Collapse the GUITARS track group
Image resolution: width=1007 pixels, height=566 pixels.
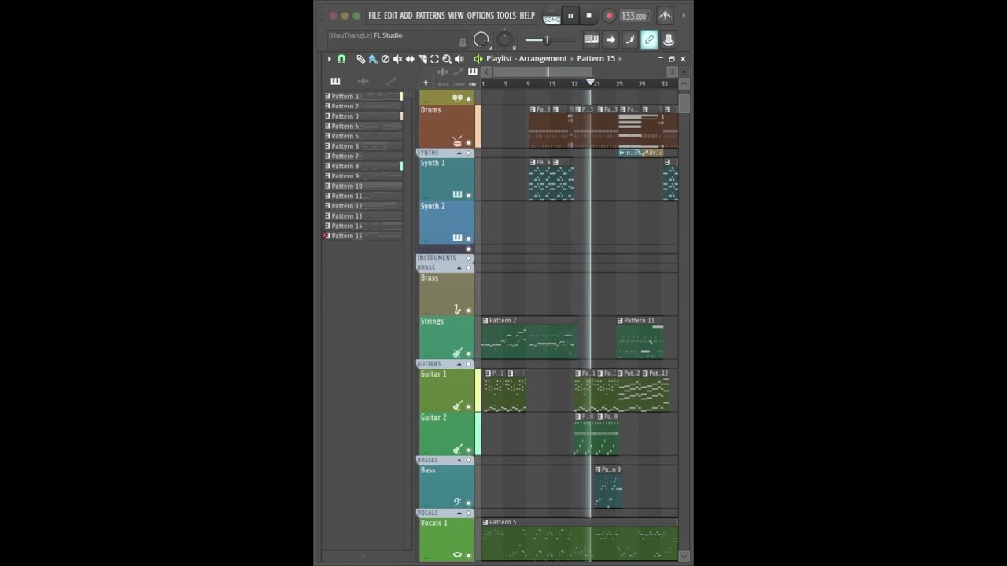459,364
